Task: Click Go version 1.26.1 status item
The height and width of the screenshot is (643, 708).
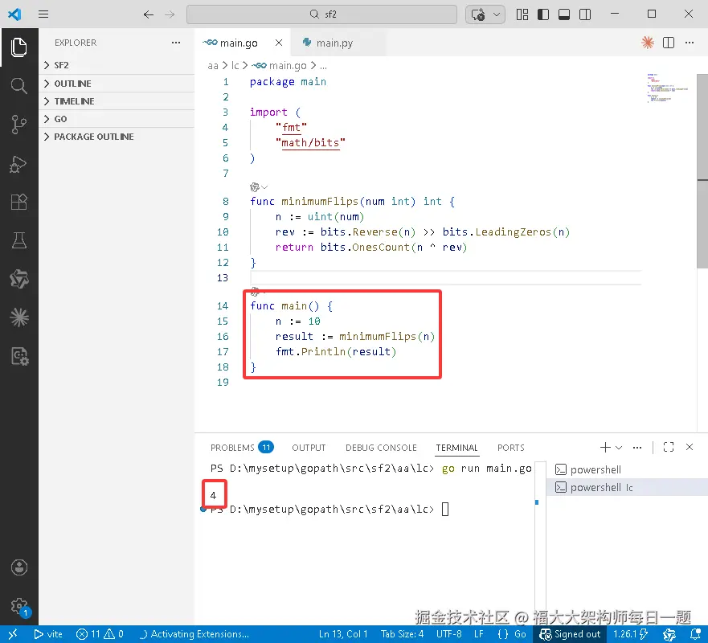Action: pyautogui.click(x=630, y=634)
